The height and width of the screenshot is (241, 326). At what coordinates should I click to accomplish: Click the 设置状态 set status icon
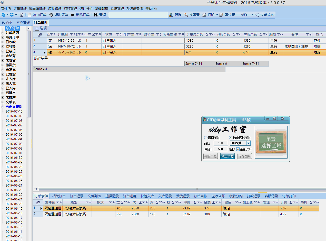click(x=257, y=15)
